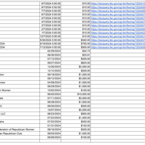Select the amount cell $10,000.00
145x145 pixels.
76,94
